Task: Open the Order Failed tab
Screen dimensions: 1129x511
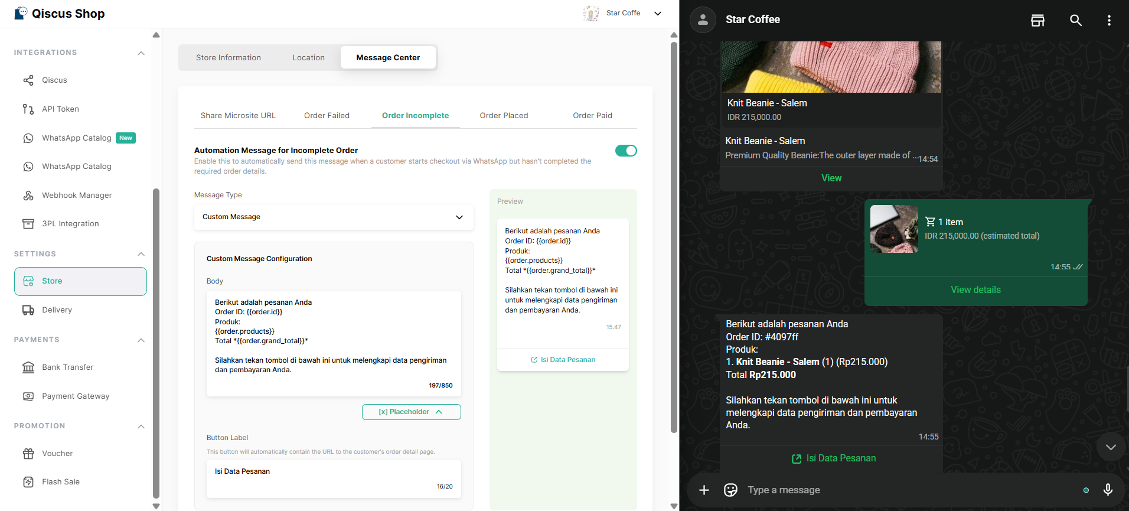Action: [327, 116]
